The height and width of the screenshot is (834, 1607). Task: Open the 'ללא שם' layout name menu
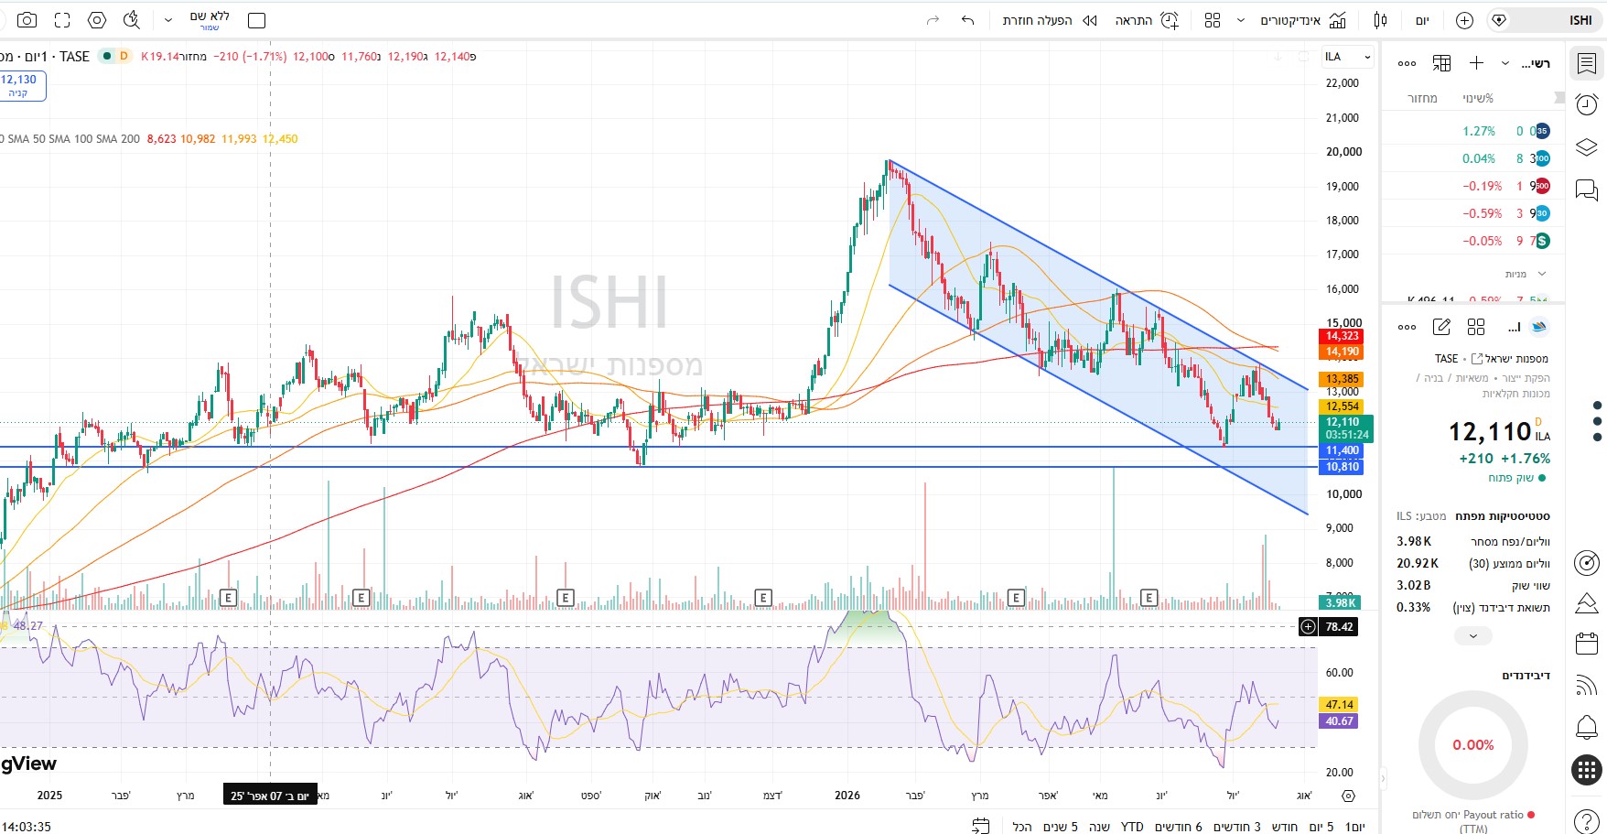[210, 20]
